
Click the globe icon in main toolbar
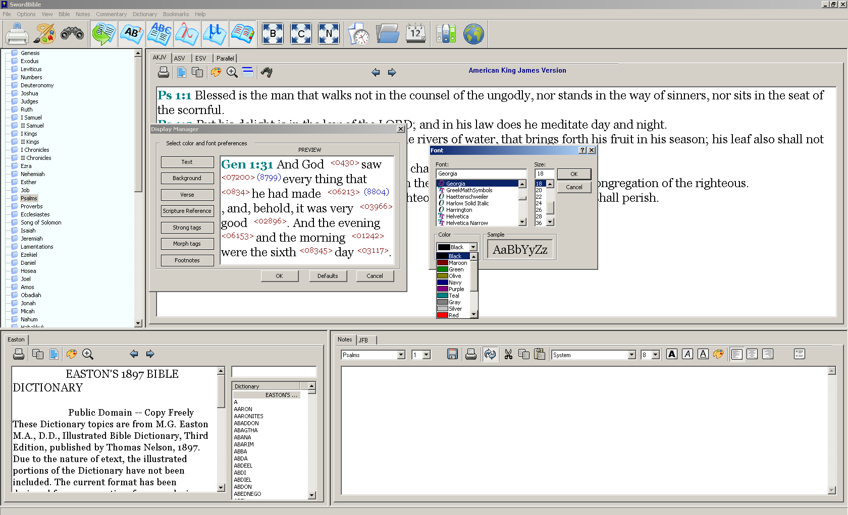click(473, 34)
